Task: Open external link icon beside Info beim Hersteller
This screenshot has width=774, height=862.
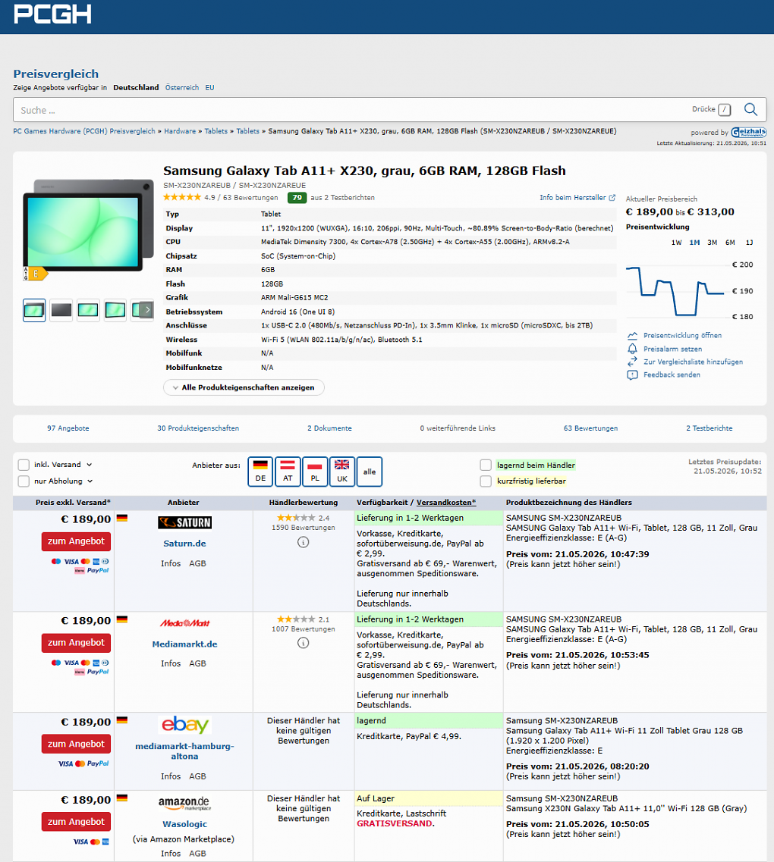Action: pos(612,197)
